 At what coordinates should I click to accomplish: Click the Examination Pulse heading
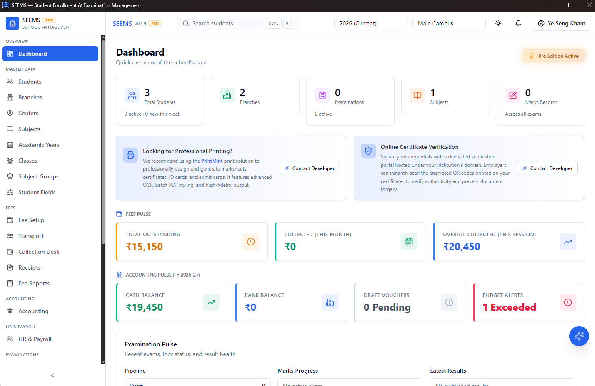click(151, 344)
